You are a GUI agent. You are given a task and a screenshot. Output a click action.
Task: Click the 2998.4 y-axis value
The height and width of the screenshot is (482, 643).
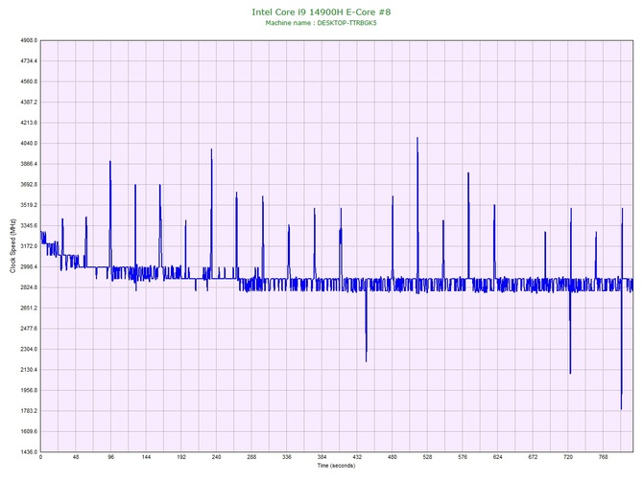click(x=29, y=266)
